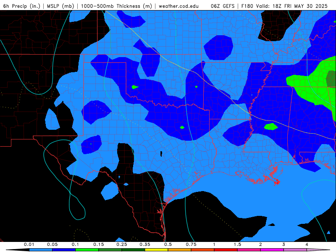Click the '06Z GEFS' model run label
Image resolution: width=336 pixels, height=252 pixels.
[223, 6]
